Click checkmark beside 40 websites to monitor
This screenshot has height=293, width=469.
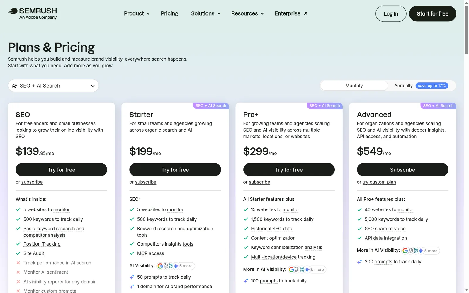(x=359, y=210)
